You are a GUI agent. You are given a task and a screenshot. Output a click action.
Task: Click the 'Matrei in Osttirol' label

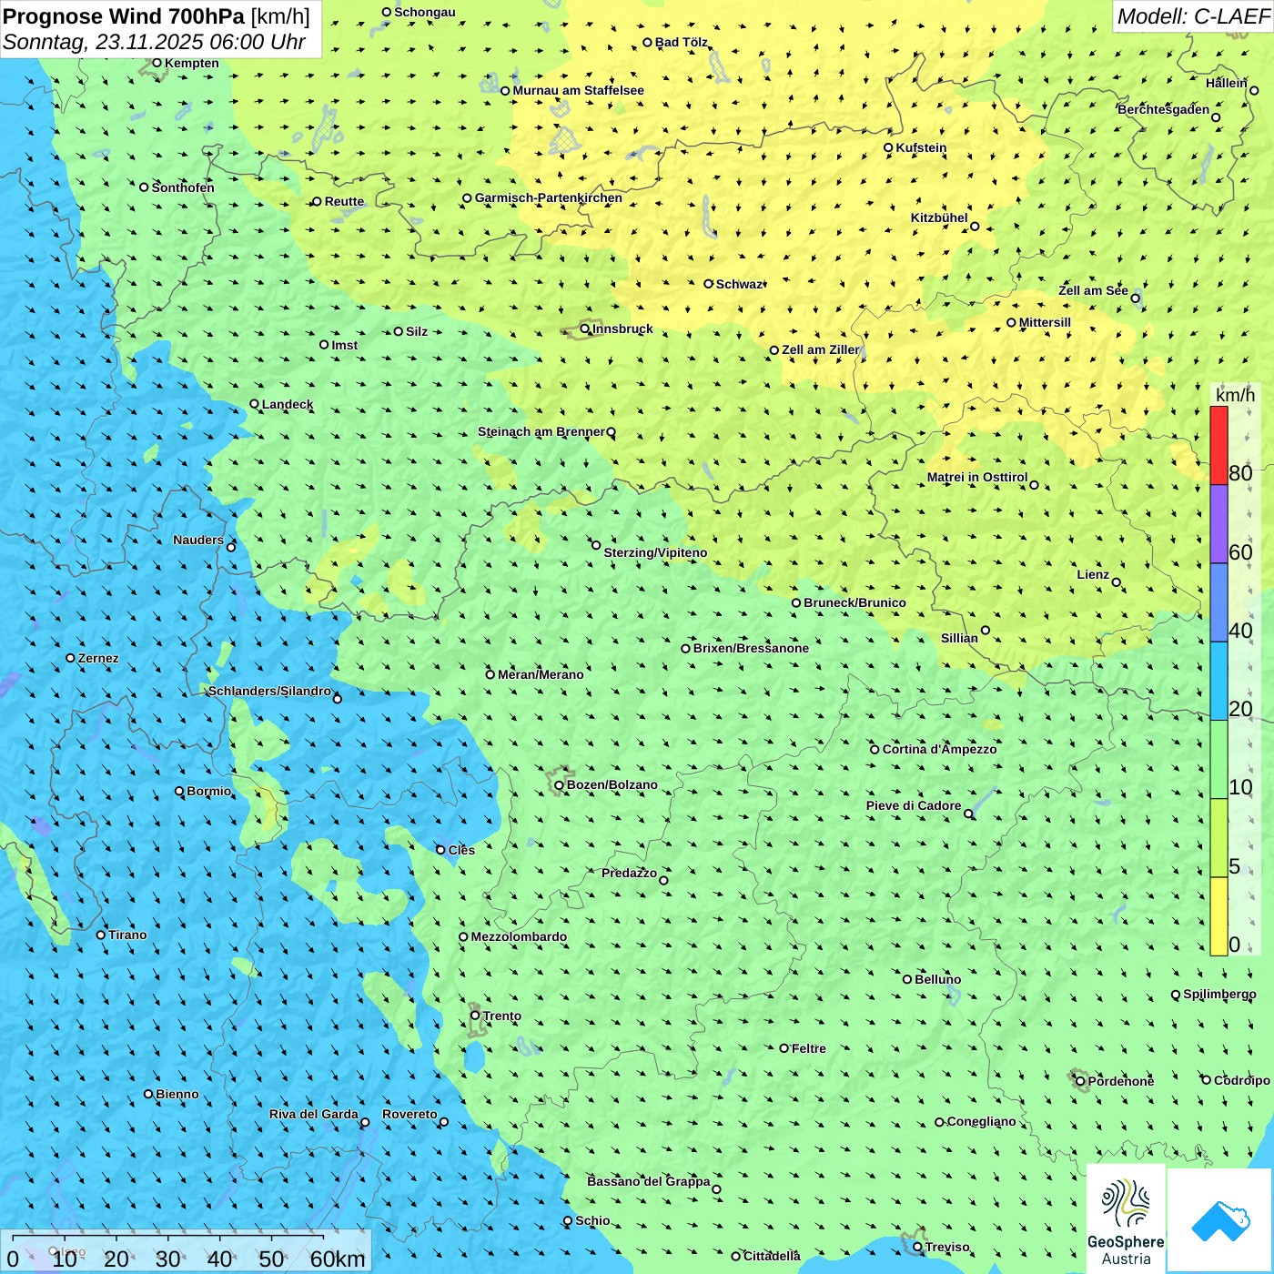click(x=977, y=477)
